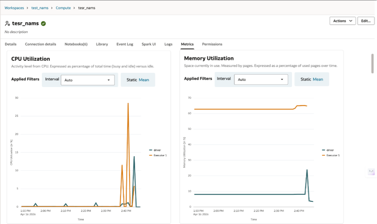Switch to the Spark UI tab
377x224 pixels.
pos(149,44)
